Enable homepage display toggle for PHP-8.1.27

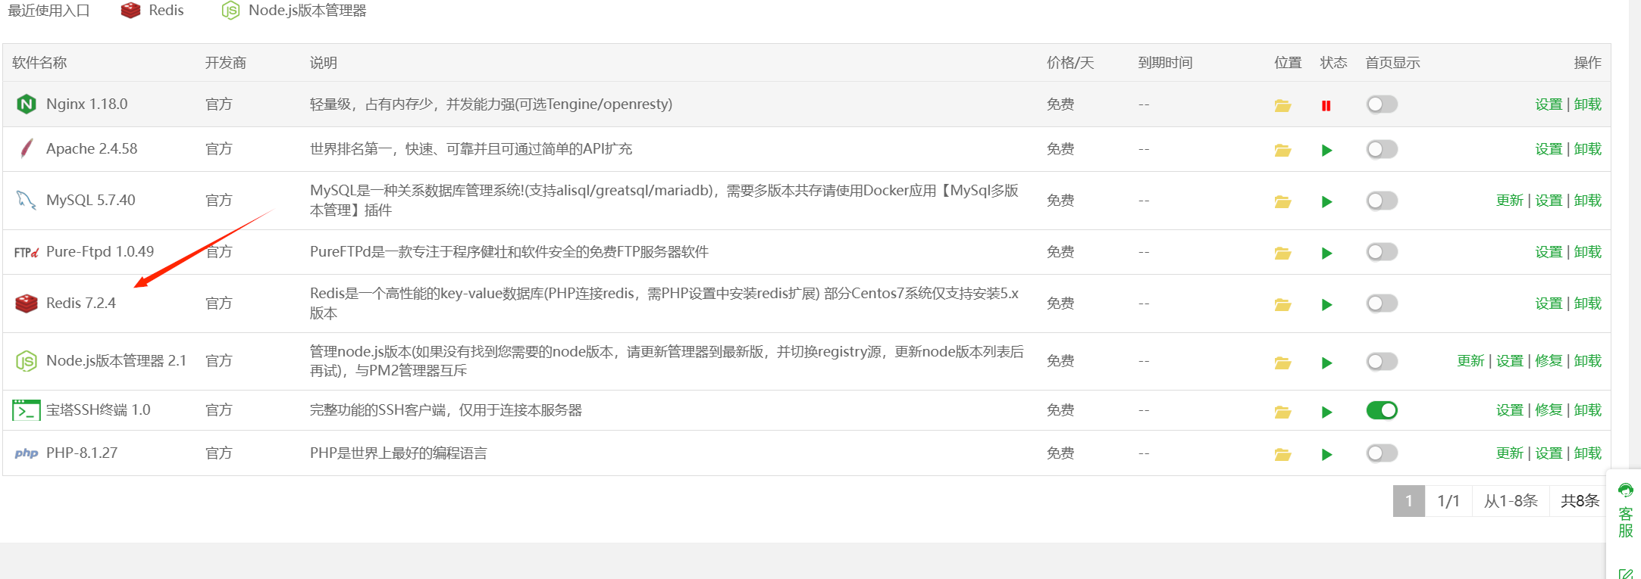click(x=1382, y=453)
